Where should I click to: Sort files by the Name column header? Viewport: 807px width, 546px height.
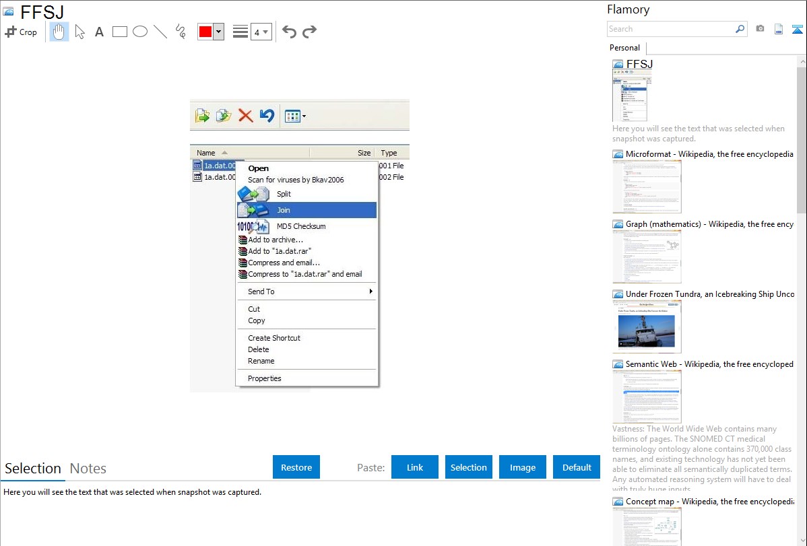(x=250, y=153)
